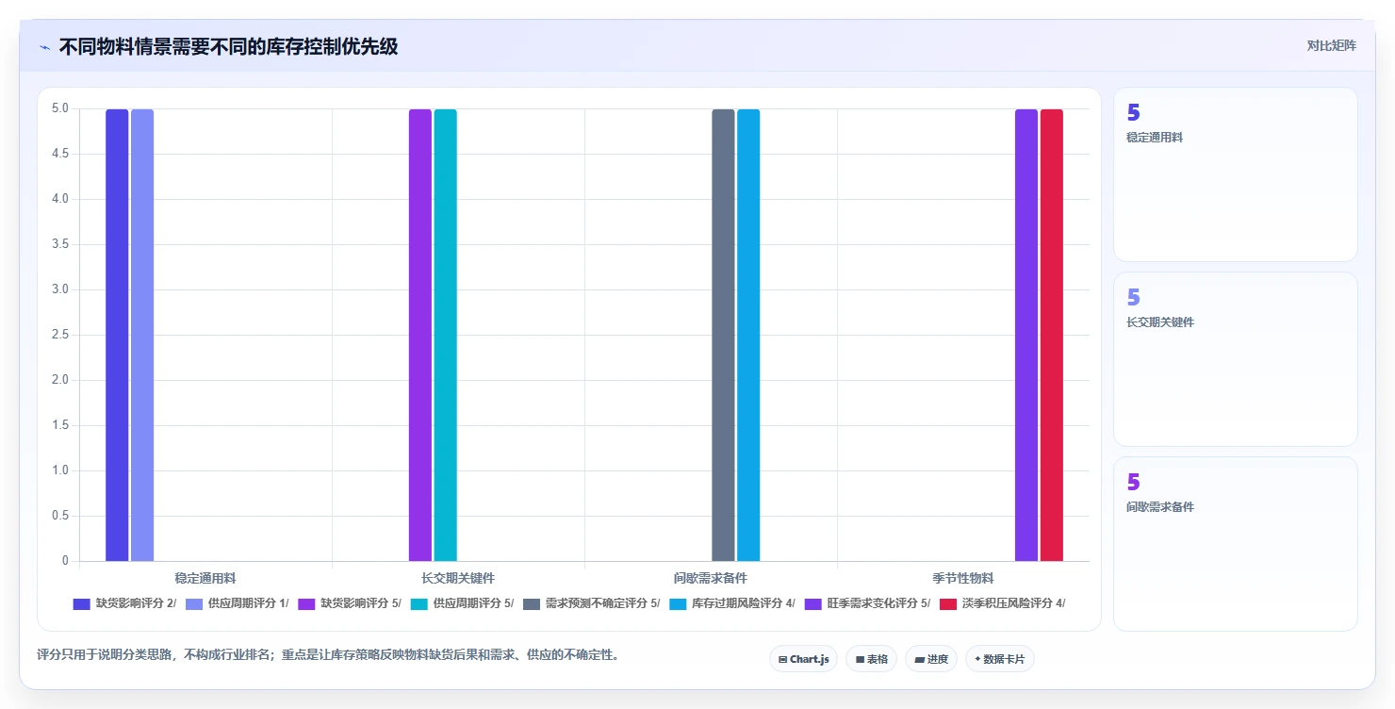
Task: Click the 不同物料情景需要不同的库存控制优先级 title
Action: (x=228, y=46)
